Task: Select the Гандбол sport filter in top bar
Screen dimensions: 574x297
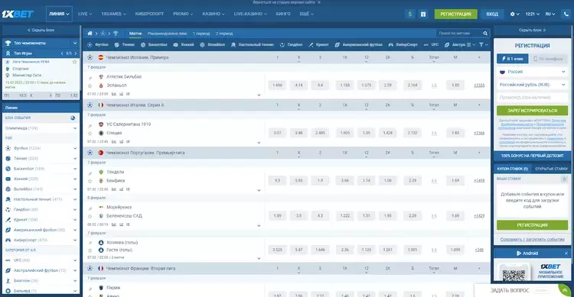Action: pyautogui.click(x=291, y=44)
